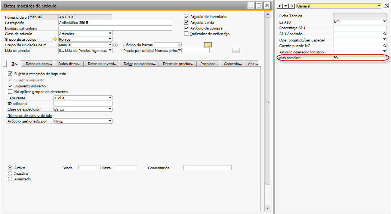
Task: Click the previous category arrow in side panel
Action: [280, 6]
